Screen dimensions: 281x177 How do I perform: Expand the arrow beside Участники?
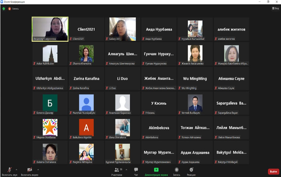click(x=126, y=170)
